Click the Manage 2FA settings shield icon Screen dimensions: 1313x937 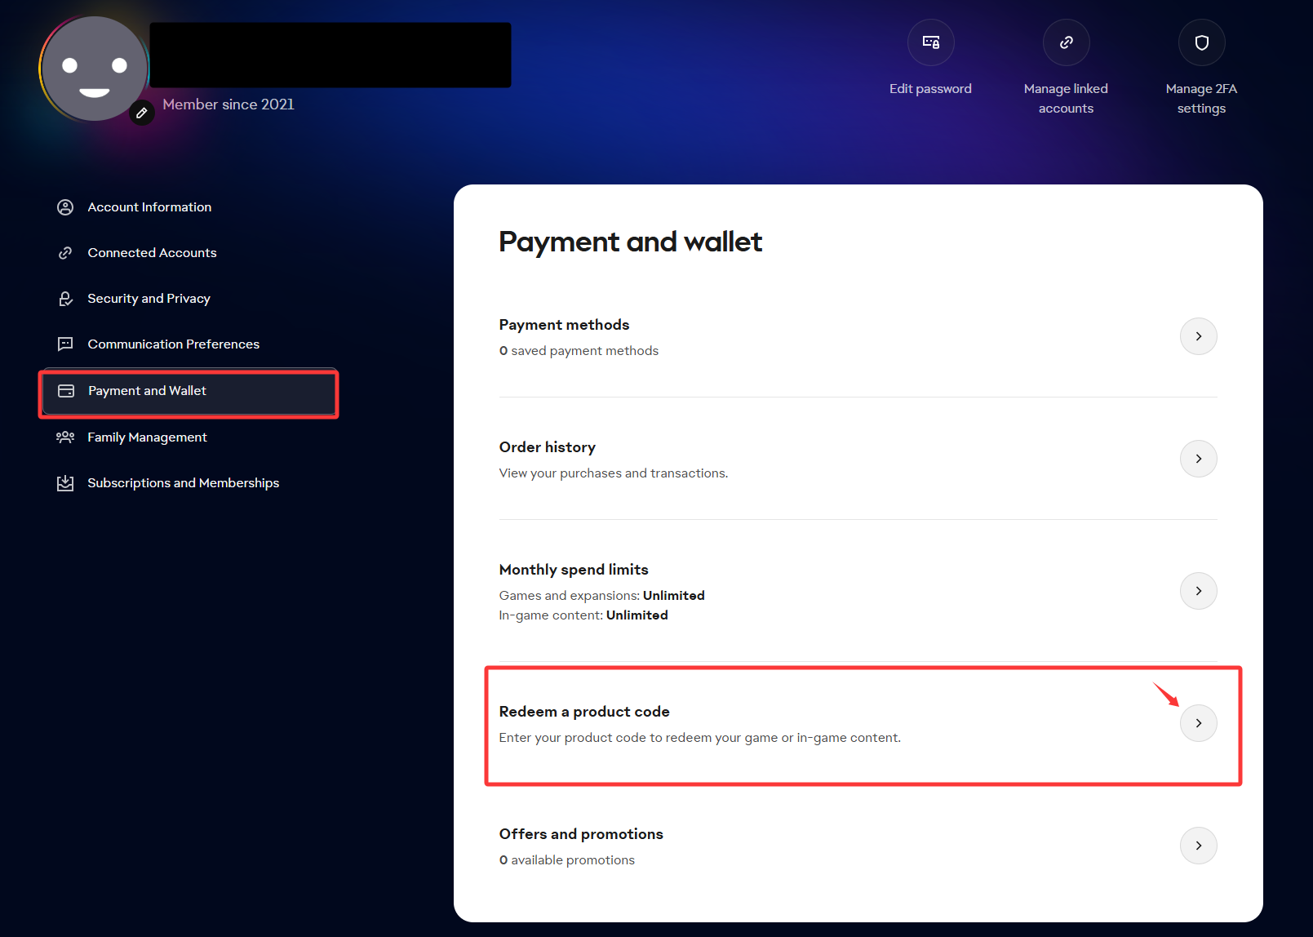point(1201,42)
